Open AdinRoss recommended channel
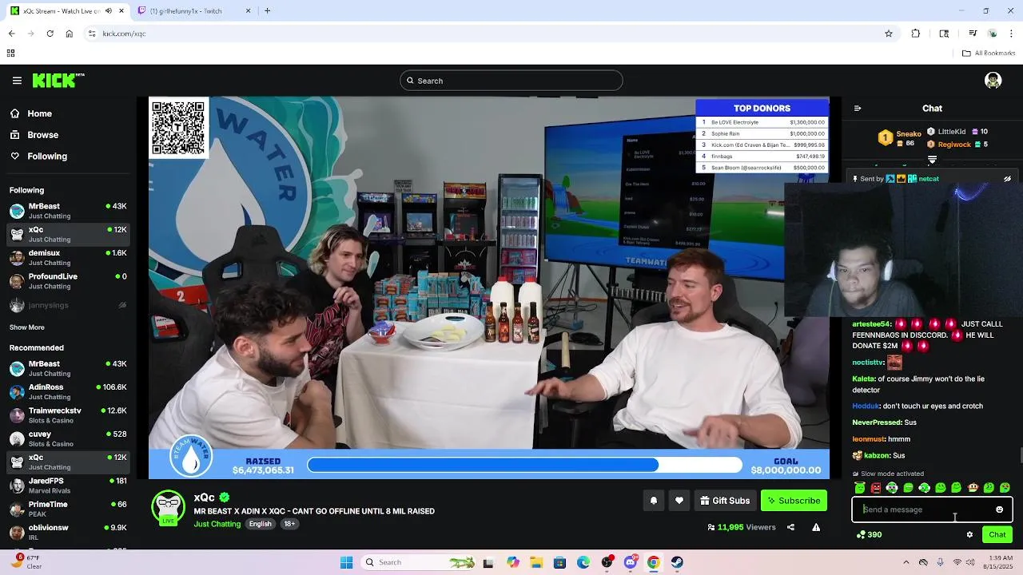Image resolution: width=1023 pixels, height=575 pixels. pyautogui.click(x=69, y=391)
